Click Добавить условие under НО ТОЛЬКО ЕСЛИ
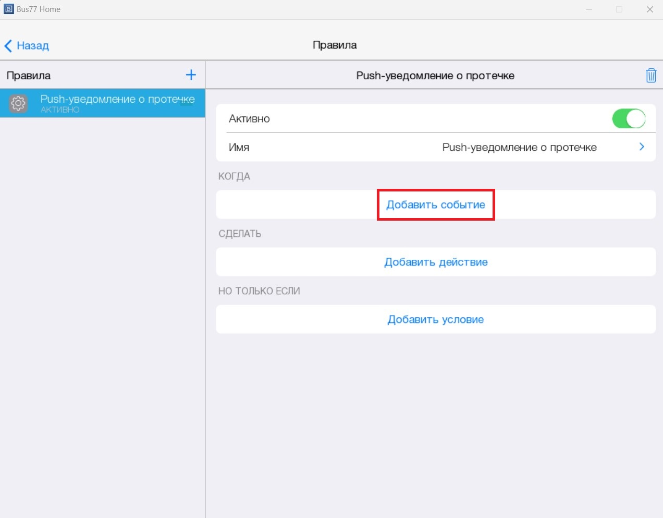Viewport: 663px width, 518px height. [x=436, y=319]
